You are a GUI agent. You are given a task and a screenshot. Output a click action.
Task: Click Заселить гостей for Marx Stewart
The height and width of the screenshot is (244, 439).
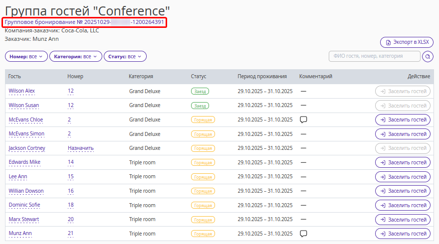pyautogui.click(x=402, y=220)
